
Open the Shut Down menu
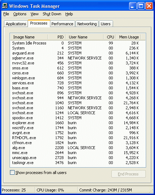click(52, 14)
